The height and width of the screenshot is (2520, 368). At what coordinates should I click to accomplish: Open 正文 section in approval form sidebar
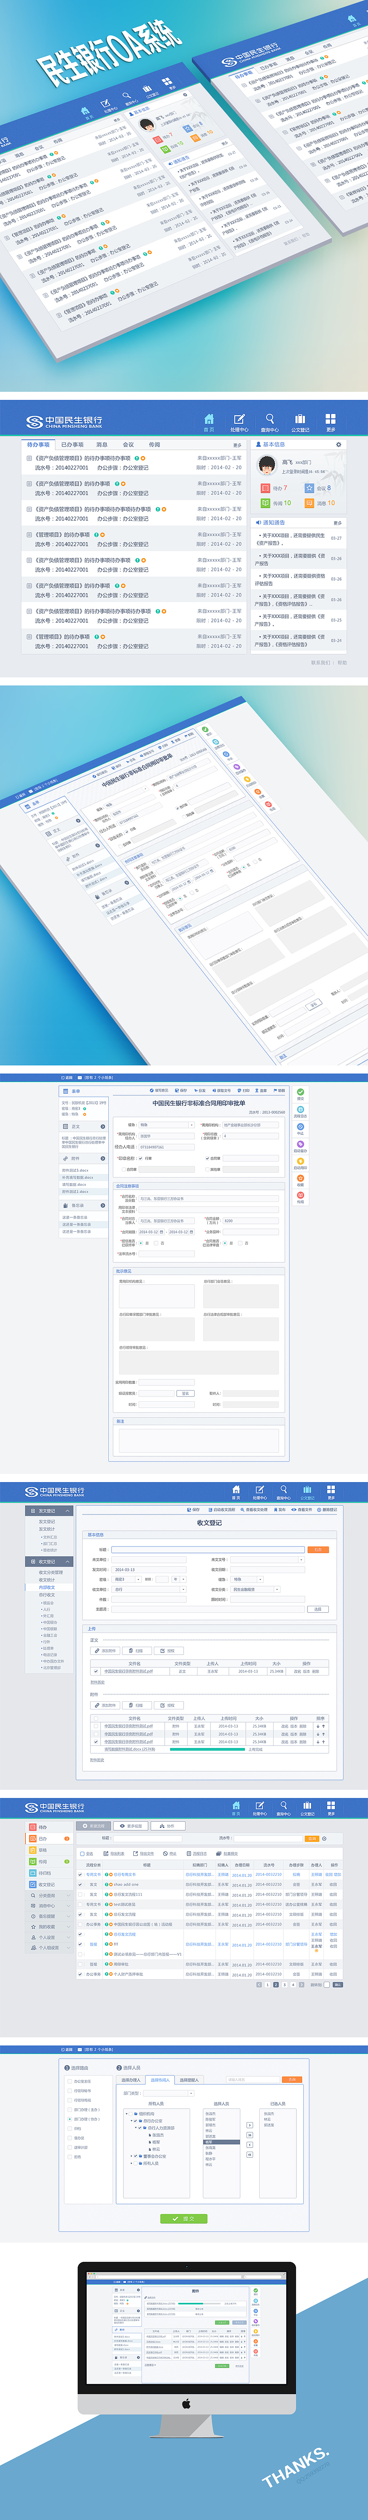[83, 1126]
